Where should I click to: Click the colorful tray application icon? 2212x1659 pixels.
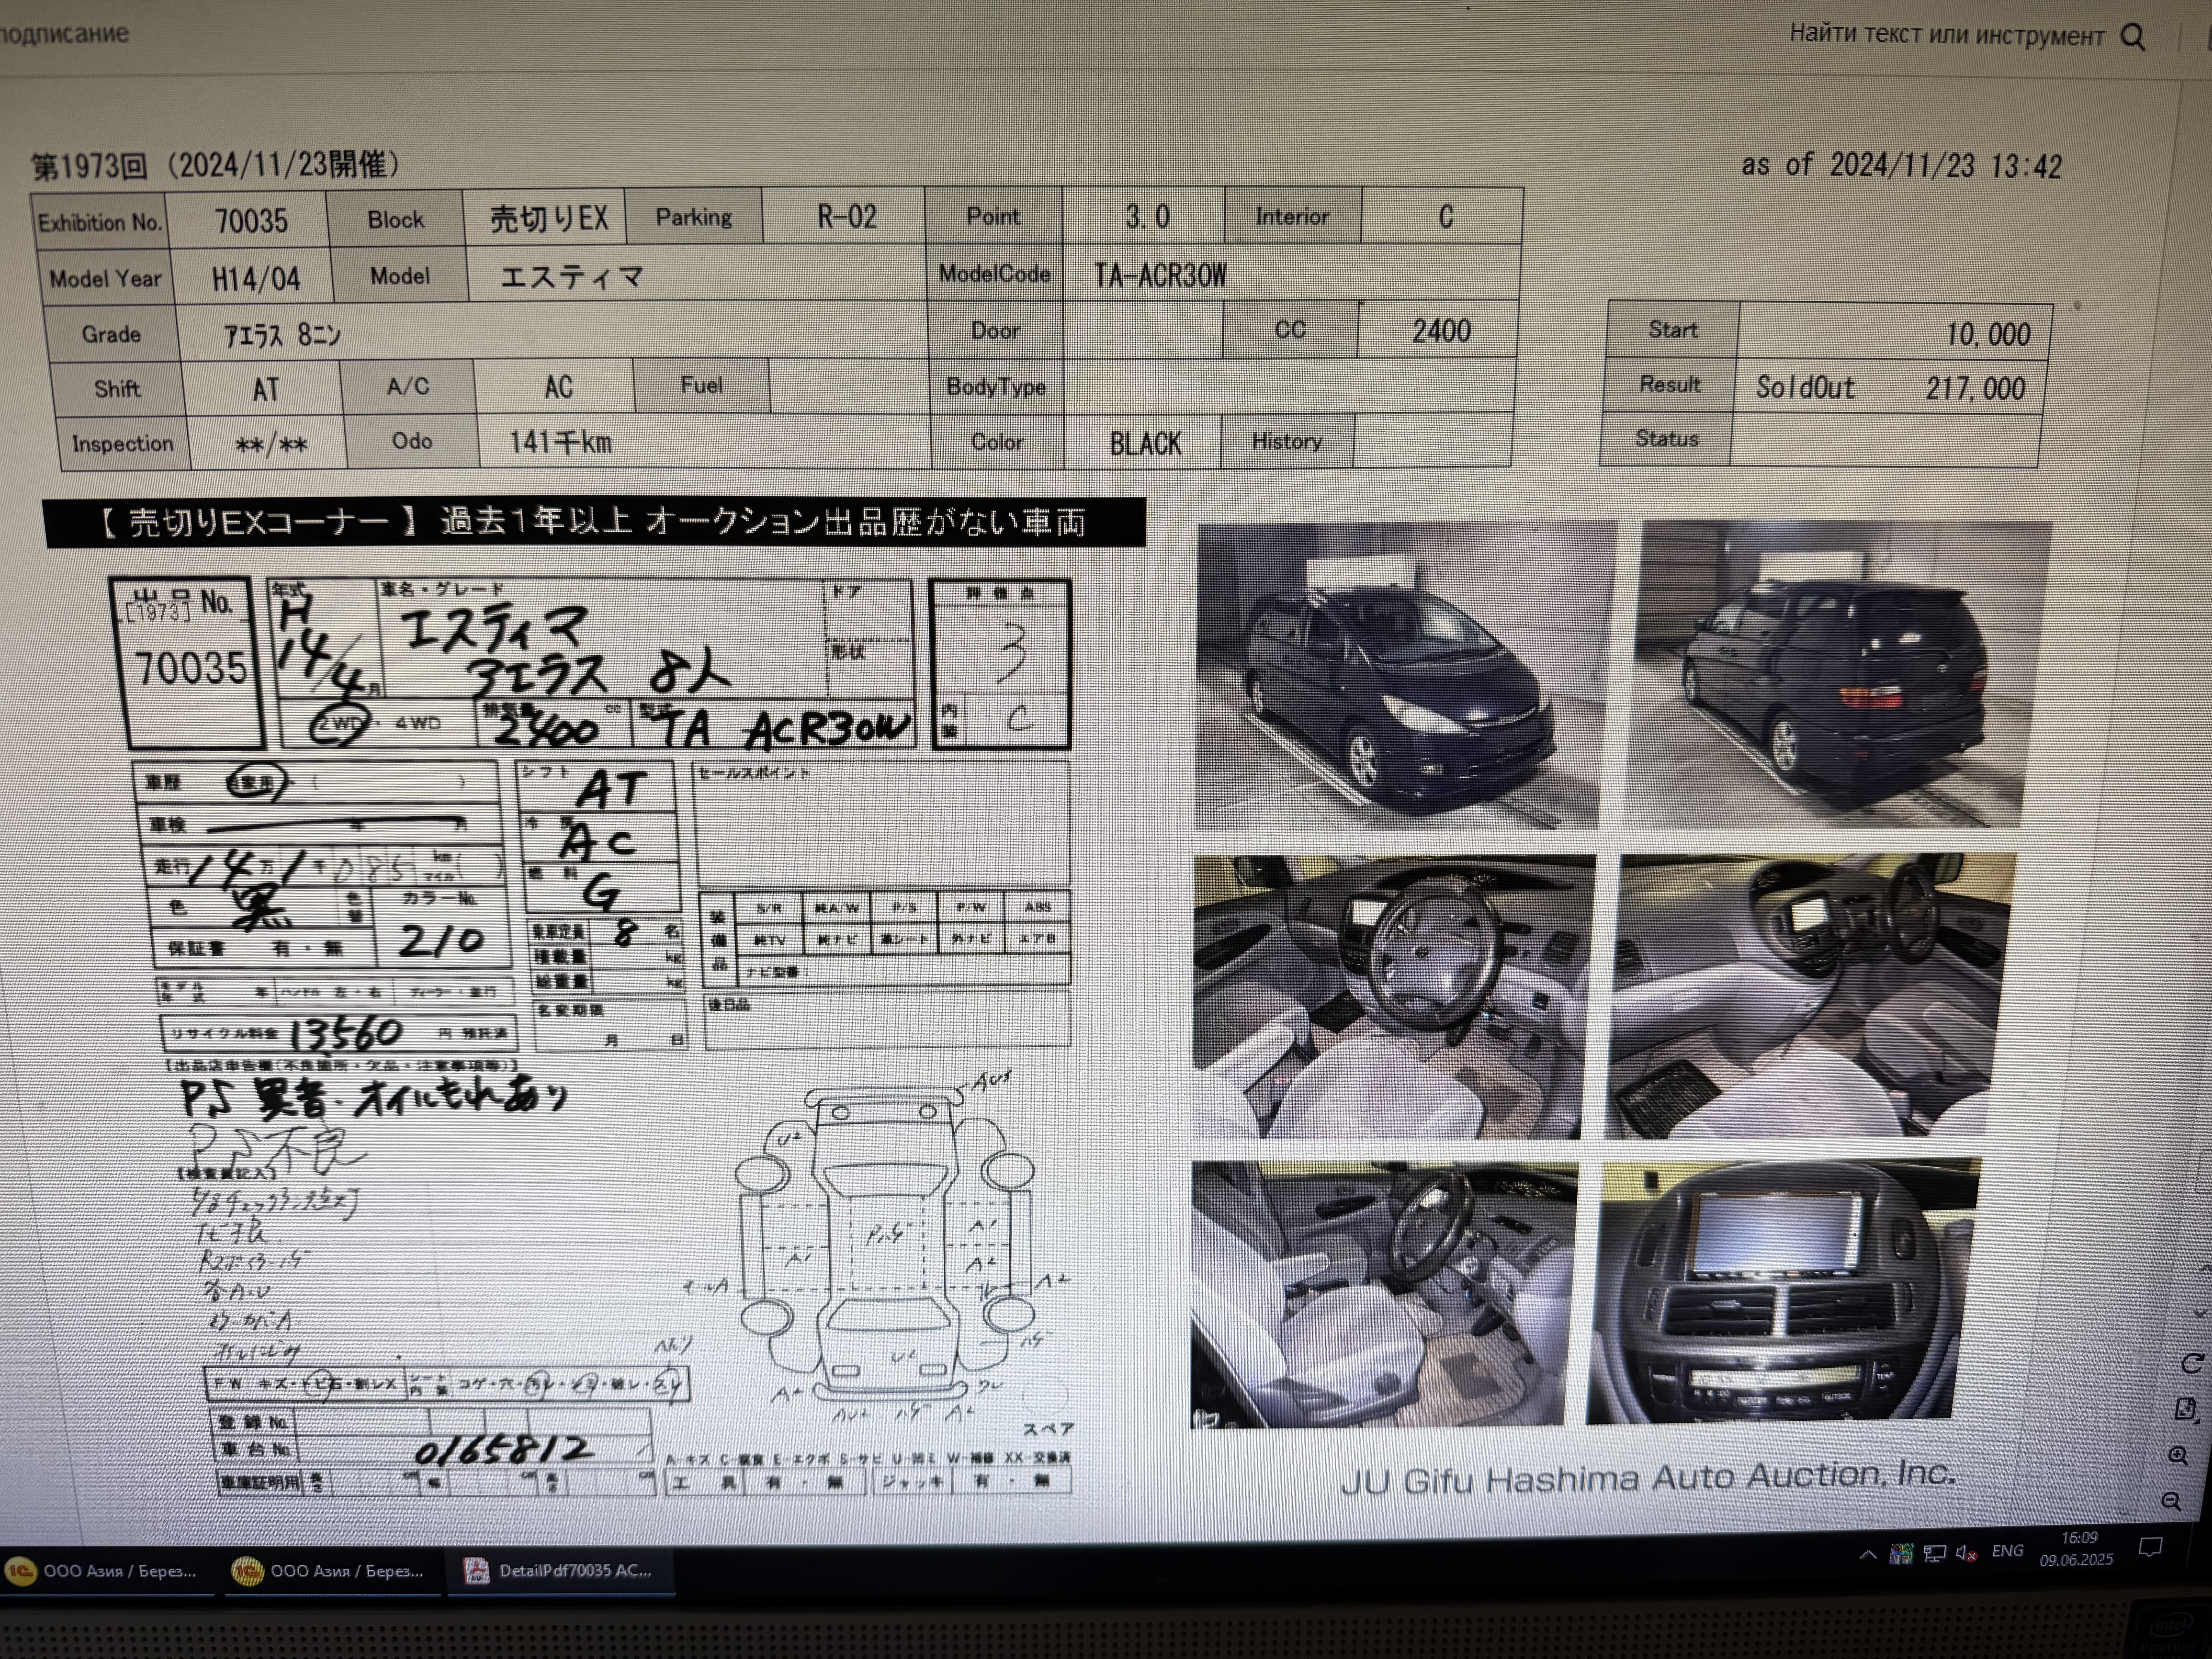click(1901, 1554)
